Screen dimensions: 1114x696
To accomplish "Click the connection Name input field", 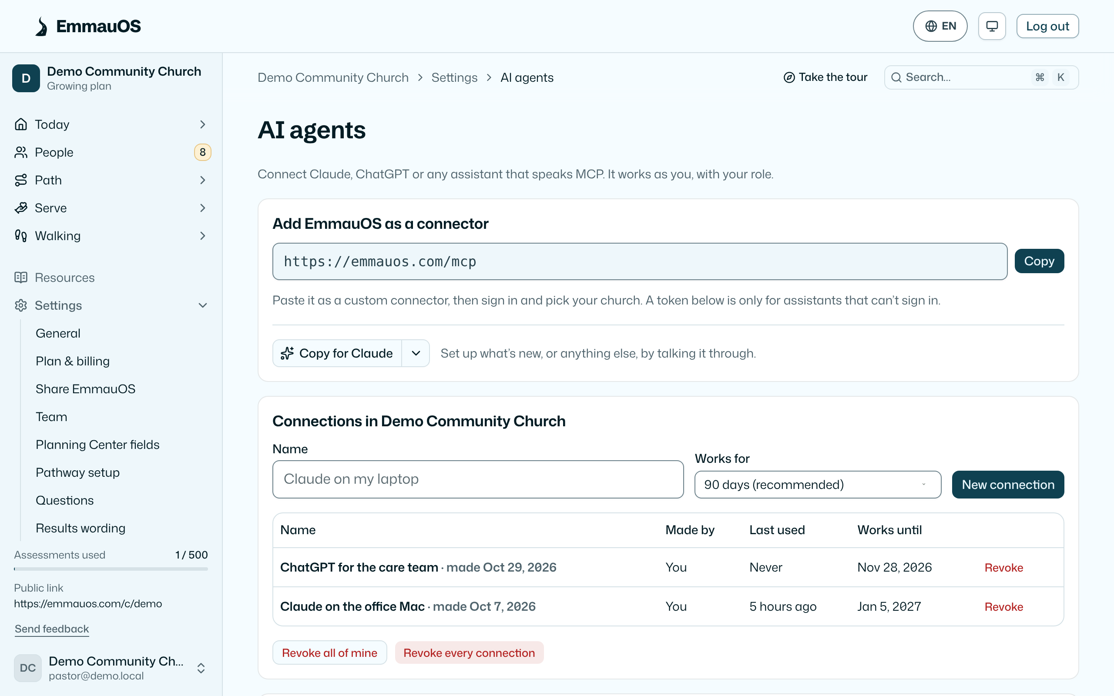I will [x=478, y=479].
